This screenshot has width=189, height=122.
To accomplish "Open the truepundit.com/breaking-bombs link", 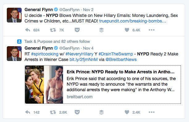I will pos(132,21).
